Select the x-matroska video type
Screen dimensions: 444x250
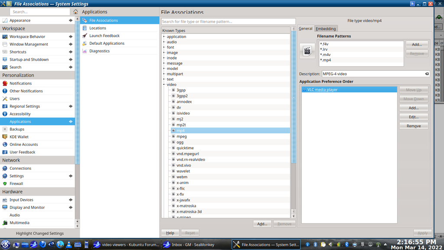186,206
